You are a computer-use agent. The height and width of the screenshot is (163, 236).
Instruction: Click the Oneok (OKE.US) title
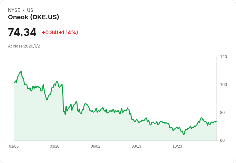tap(33, 17)
